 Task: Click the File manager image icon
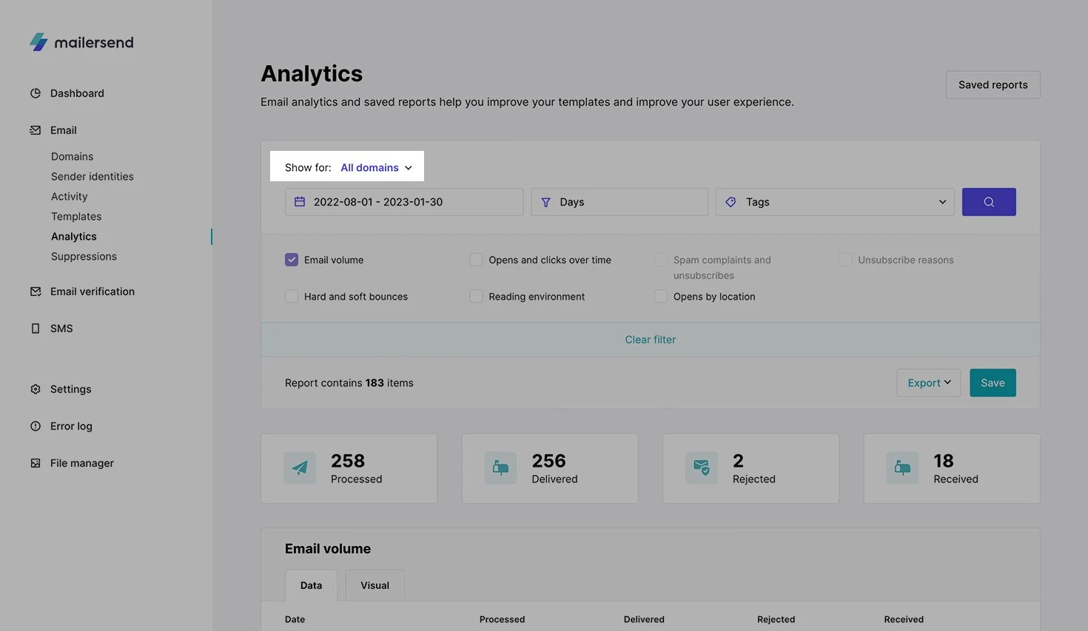tap(36, 463)
